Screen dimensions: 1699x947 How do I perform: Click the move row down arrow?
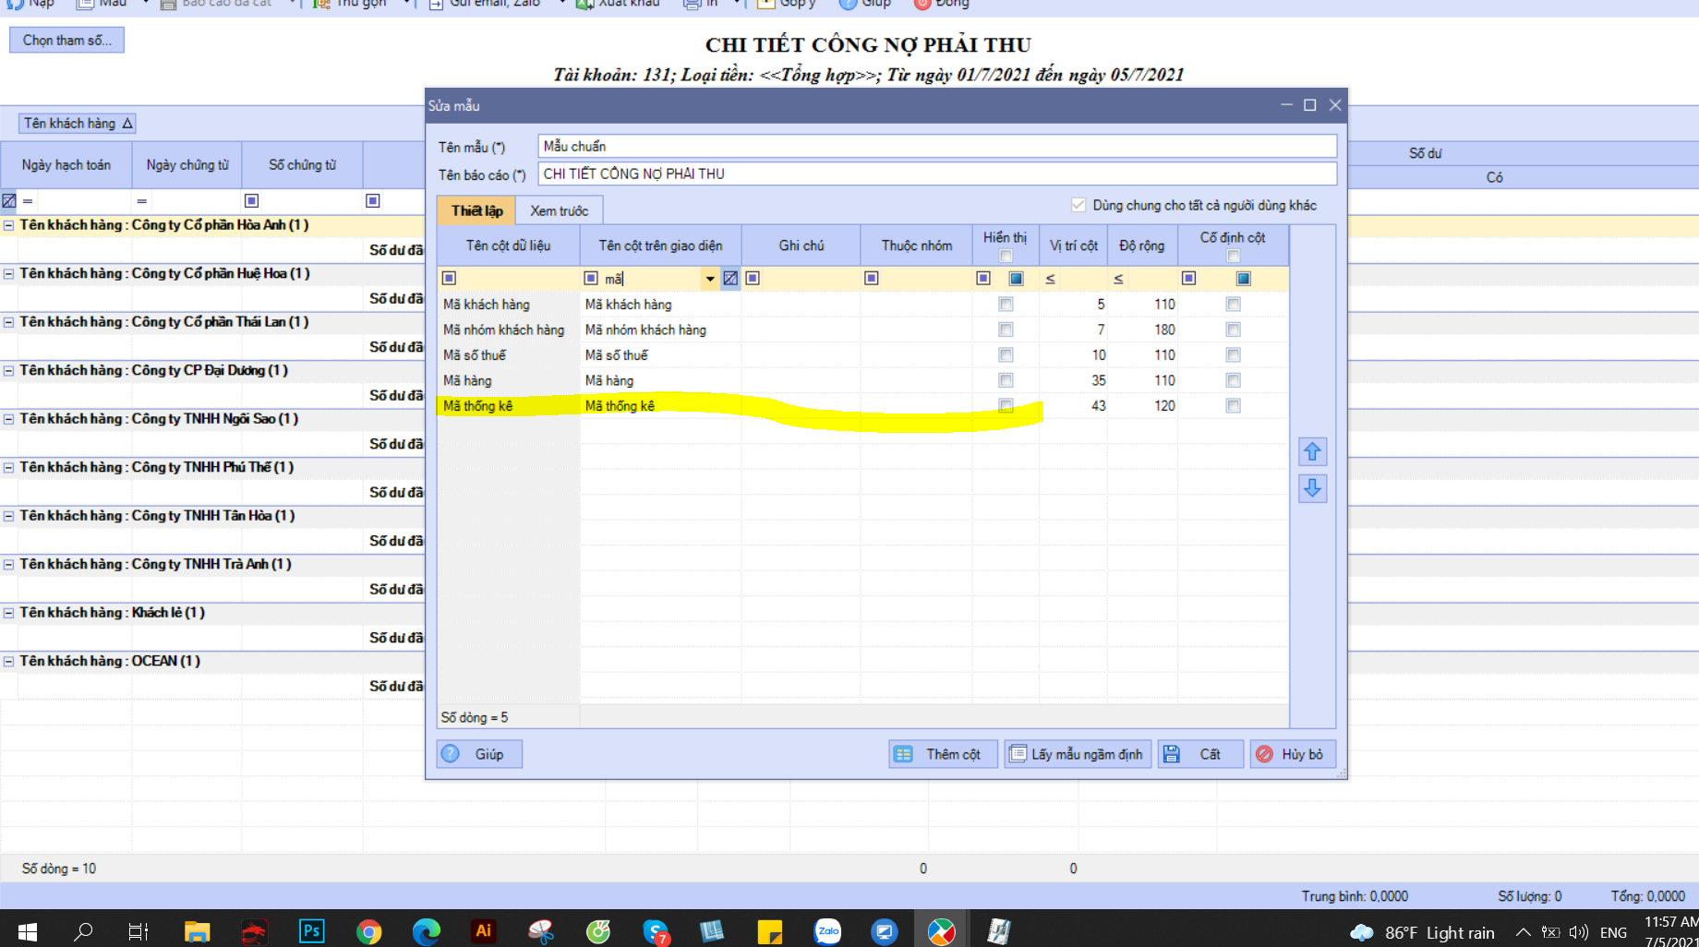coord(1312,488)
